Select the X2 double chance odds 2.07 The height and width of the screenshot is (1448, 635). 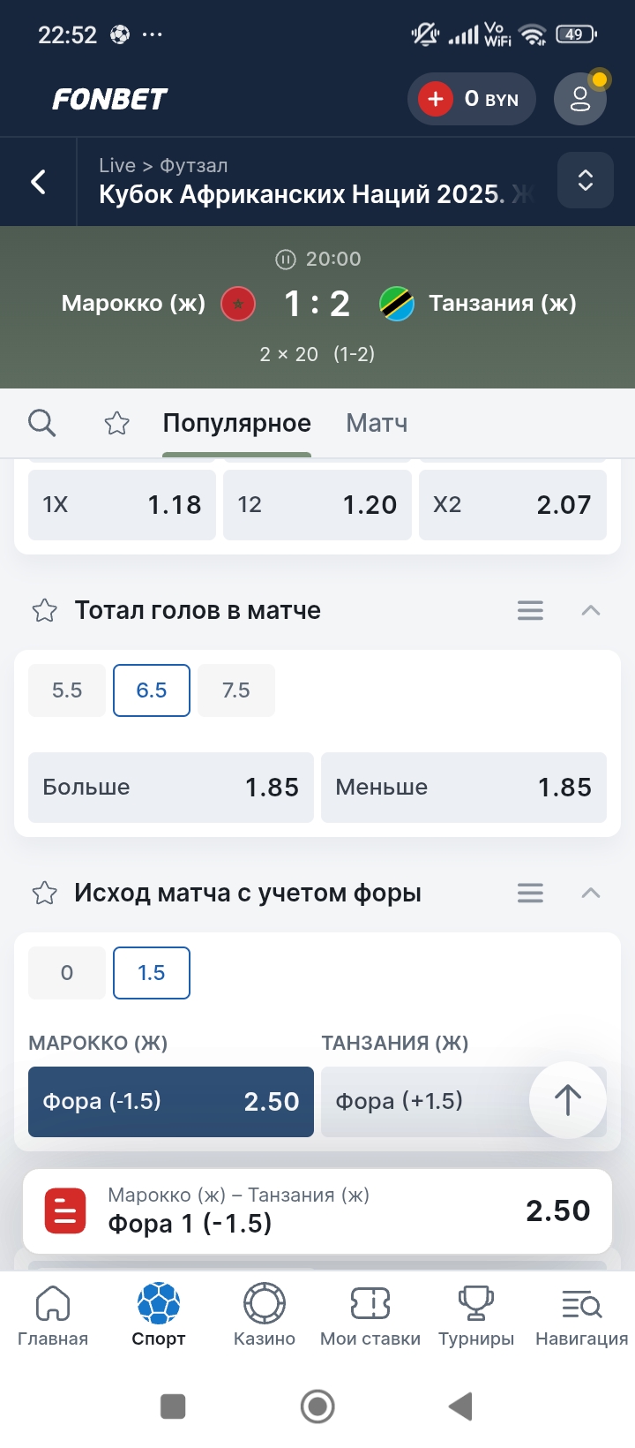pos(512,504)
